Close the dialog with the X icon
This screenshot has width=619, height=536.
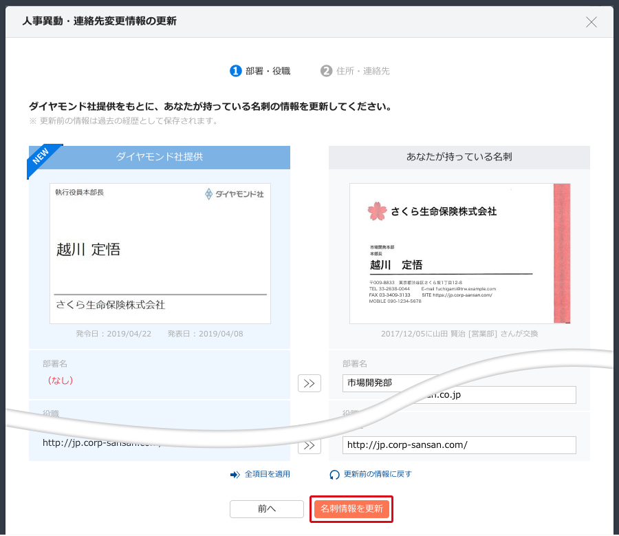591,22
